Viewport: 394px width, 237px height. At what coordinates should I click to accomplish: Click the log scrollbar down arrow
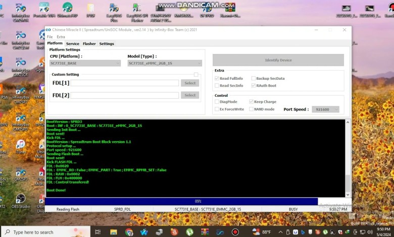click(348, 195)
